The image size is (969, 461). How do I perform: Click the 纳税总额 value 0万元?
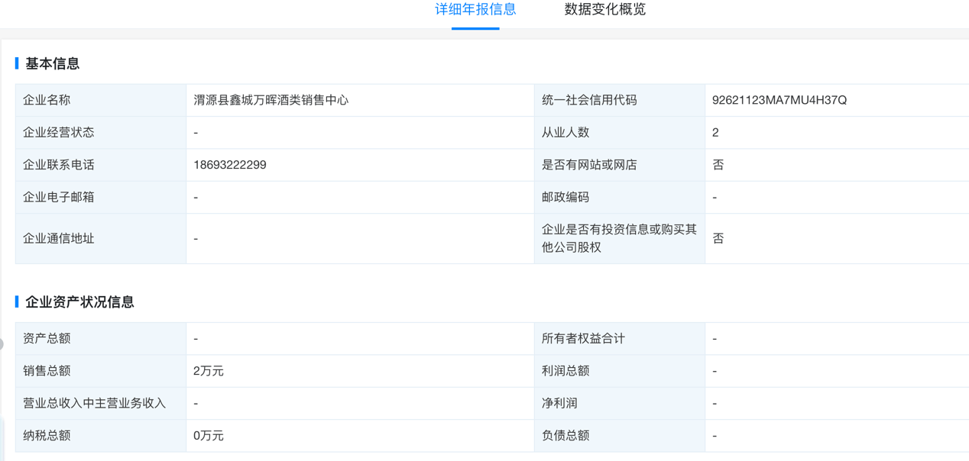(209, 436)
